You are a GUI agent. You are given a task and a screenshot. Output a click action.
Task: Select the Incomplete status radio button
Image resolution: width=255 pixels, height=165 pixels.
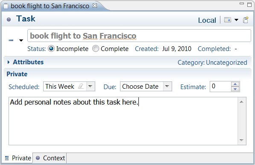(x=51, y=48)
